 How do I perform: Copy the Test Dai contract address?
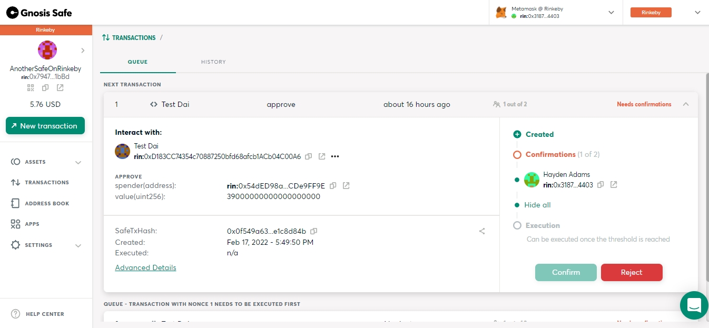click(x=309, y=156)
